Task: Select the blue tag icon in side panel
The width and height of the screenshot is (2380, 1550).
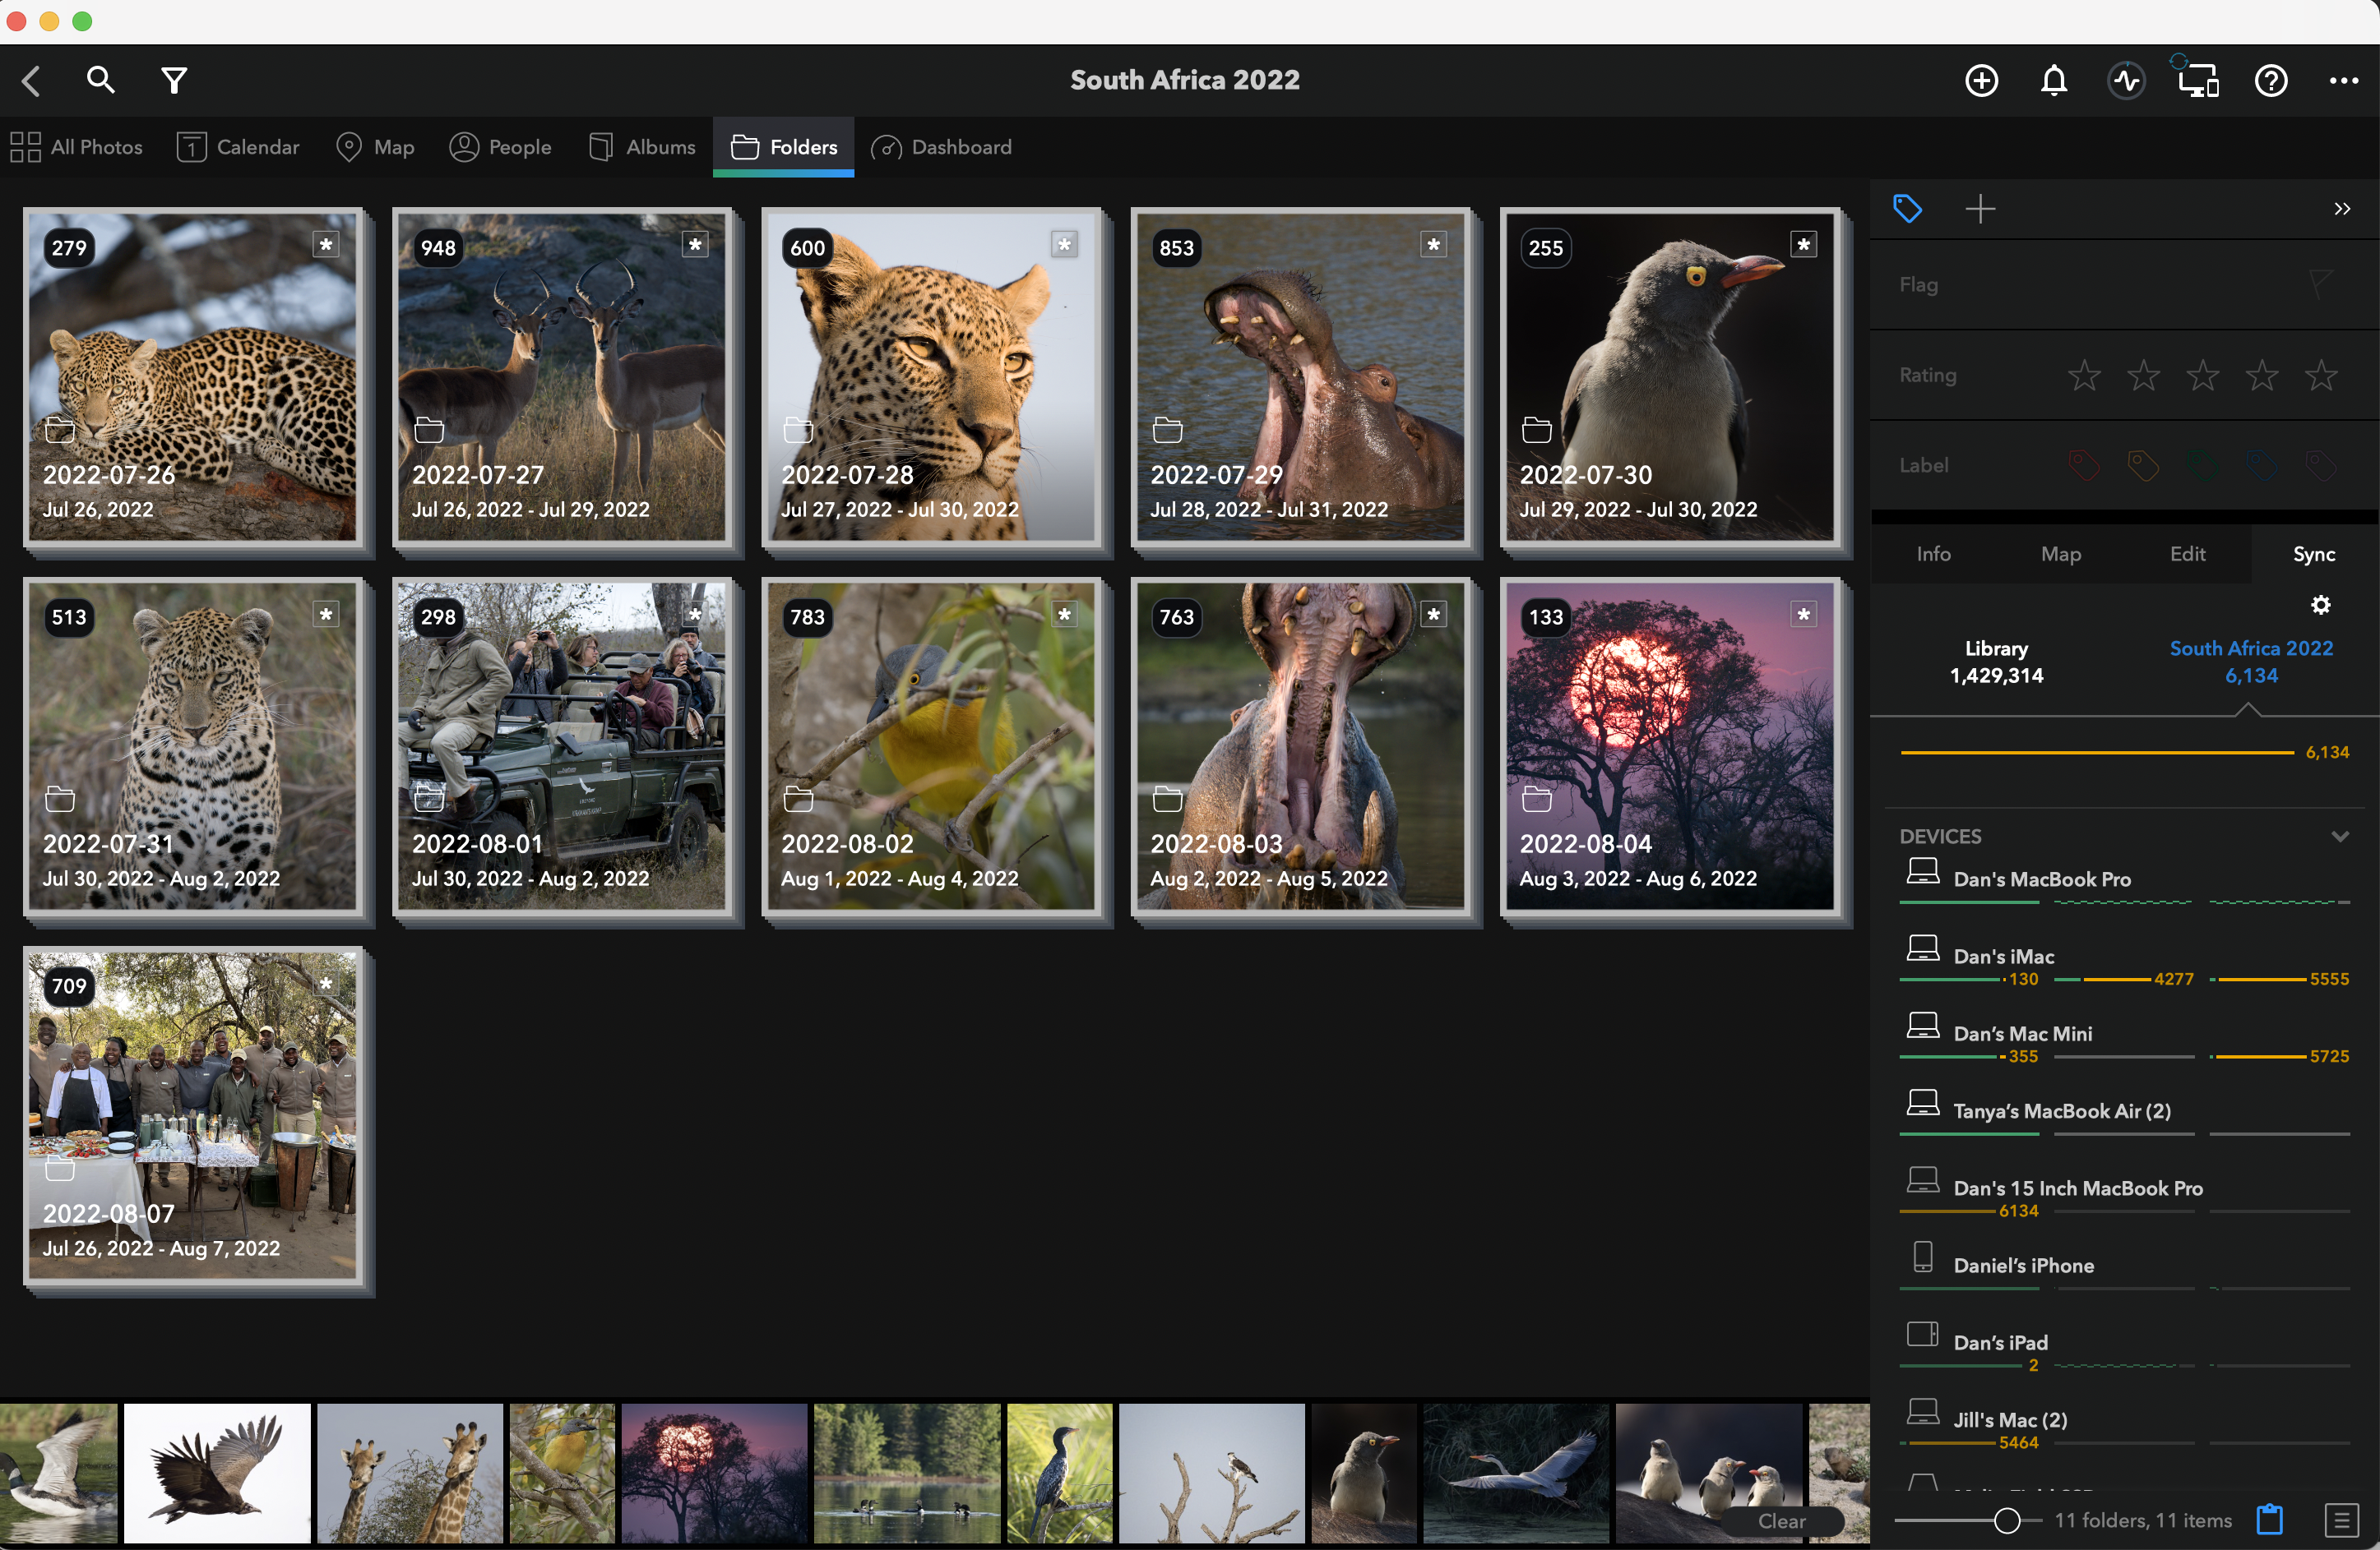Action: [1907, 209]
